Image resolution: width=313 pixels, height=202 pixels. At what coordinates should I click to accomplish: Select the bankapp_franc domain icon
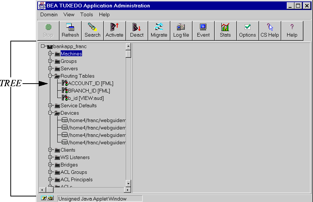pos(50,47)
